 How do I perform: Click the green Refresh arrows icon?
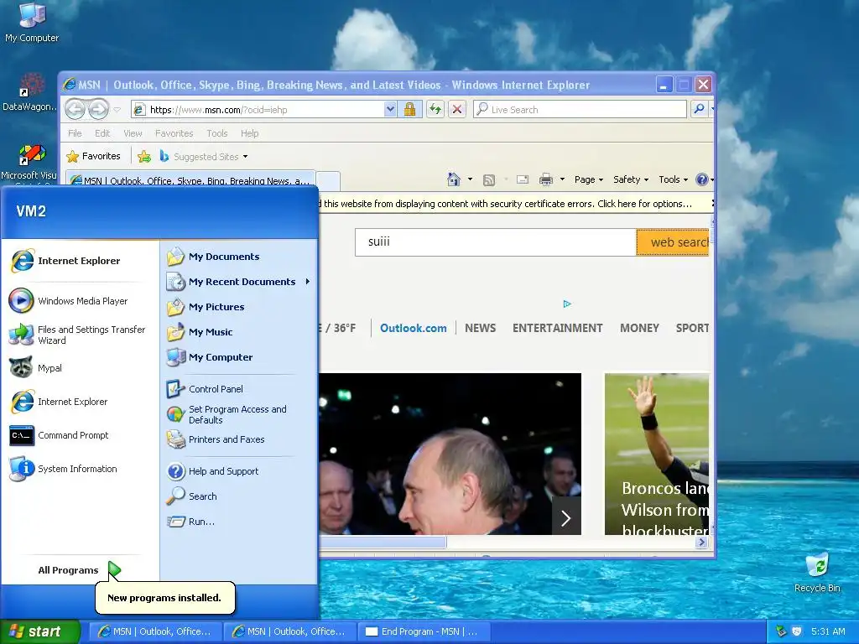pos(435,110)
